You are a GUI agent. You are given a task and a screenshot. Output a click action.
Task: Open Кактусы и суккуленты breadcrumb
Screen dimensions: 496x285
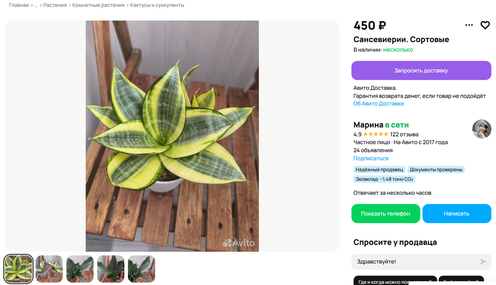tap(157, 5)
